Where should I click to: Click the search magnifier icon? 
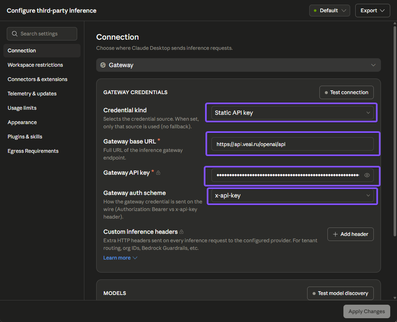tap(15, 34)
